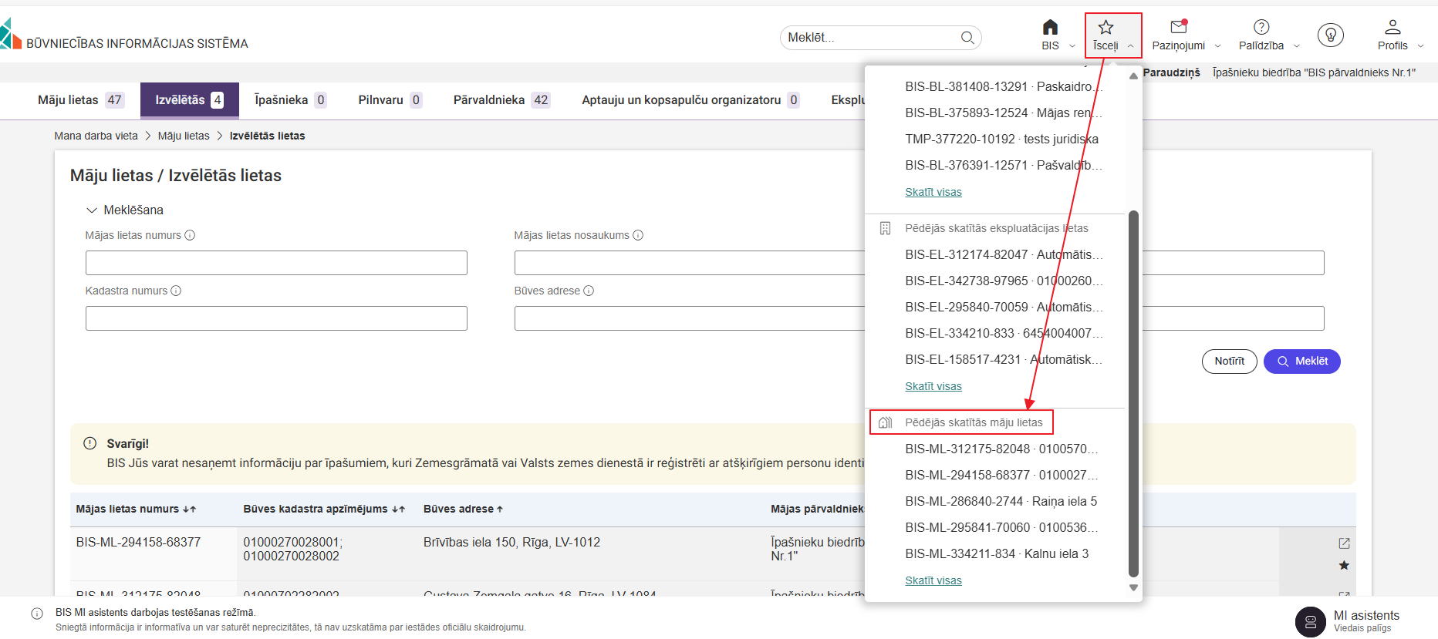Click Skatīt visas under māju lietas
Viewport: 1438px width, 639px height.
pyautogui.click(x=933, y=580)
